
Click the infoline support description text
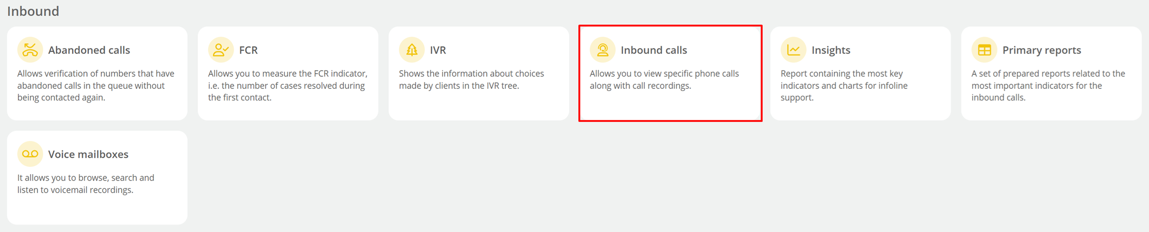(x=844, y=85)
